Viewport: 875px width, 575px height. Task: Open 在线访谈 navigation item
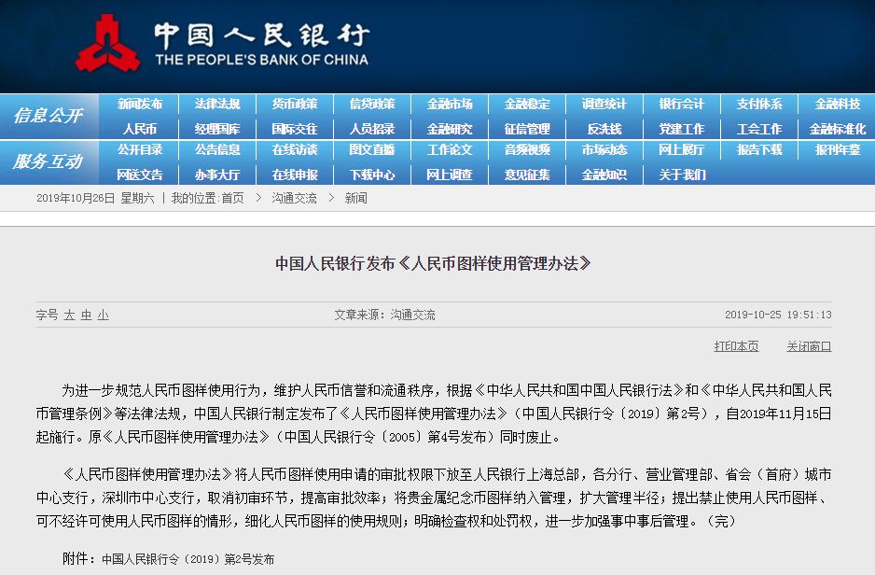pyautogui.click(x=295, y=150)
